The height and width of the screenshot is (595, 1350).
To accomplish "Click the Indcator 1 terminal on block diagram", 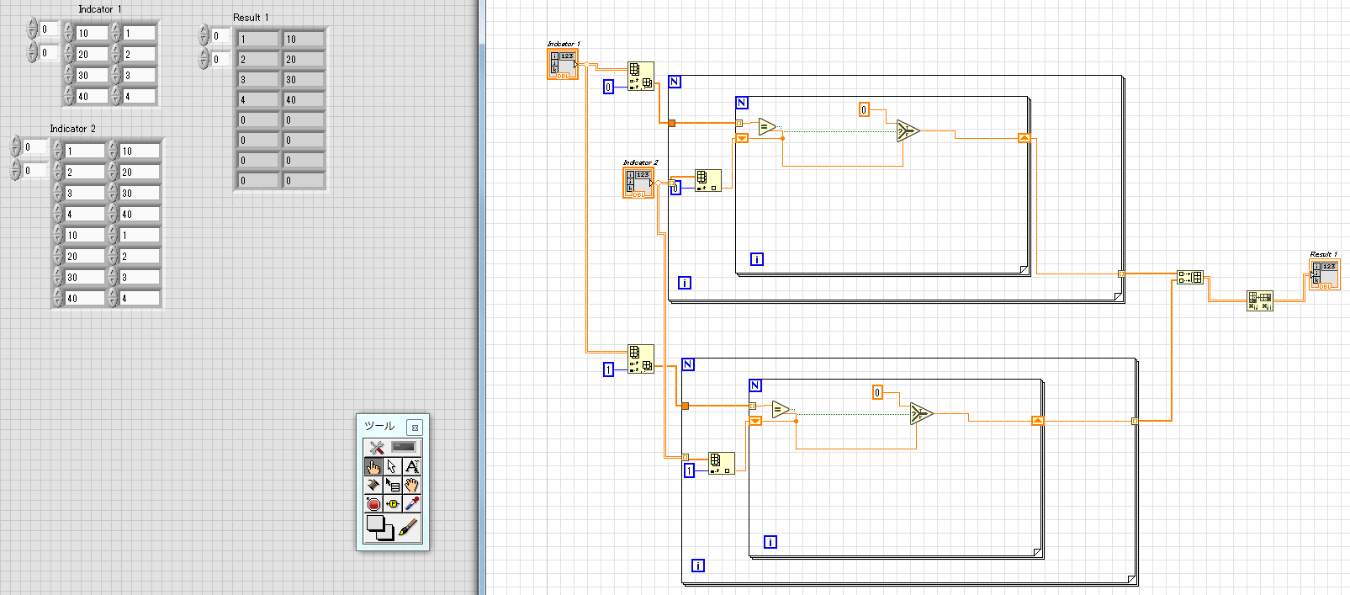I will 563,65.
